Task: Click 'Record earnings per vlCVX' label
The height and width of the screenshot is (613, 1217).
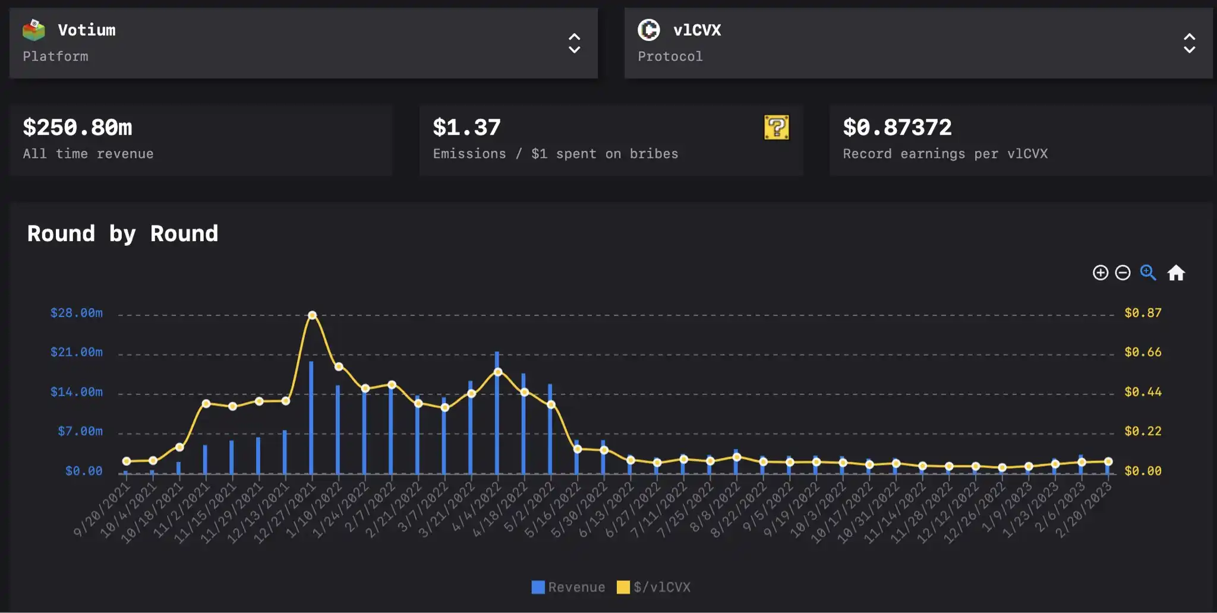Action: pyautogui.click(x=945, y=154)
